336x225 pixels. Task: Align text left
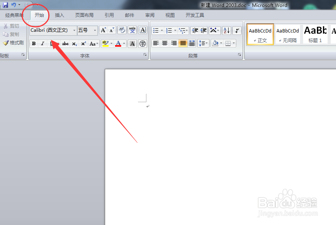156,44
